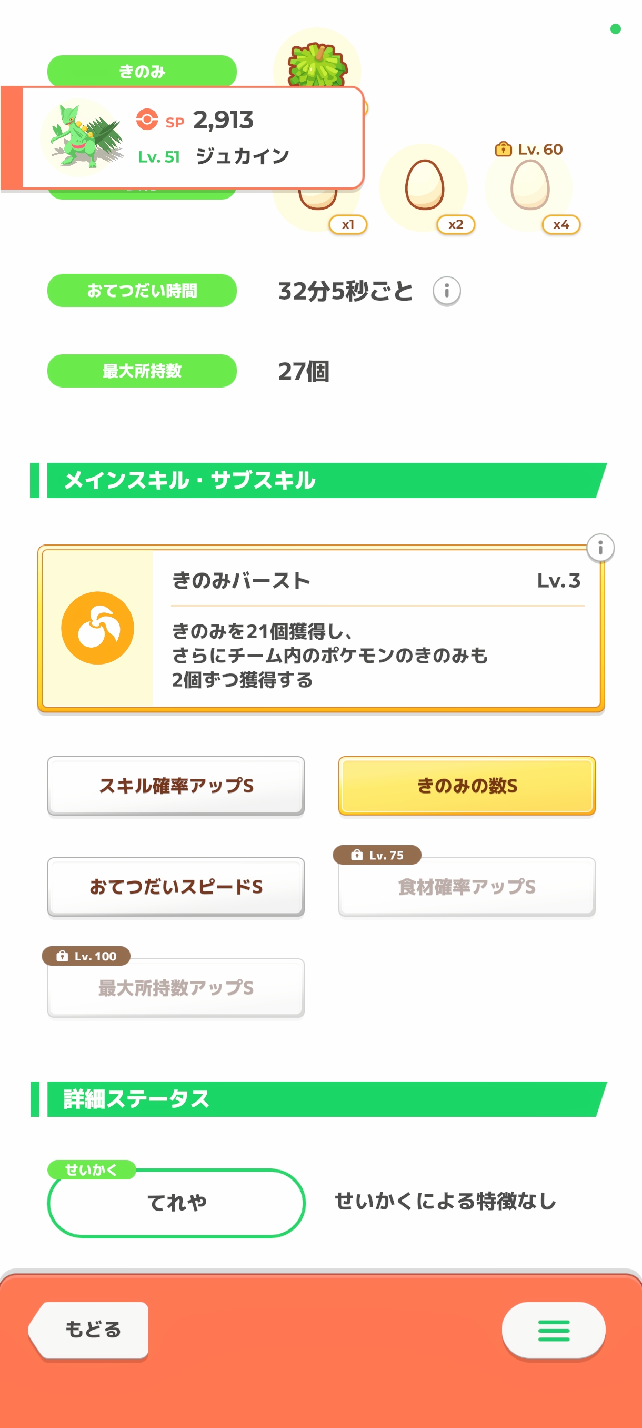Select the スキル確率アップS sub skill
Image resolution: width=642 pixels, height=1428 pixels.
click(176, 786)
